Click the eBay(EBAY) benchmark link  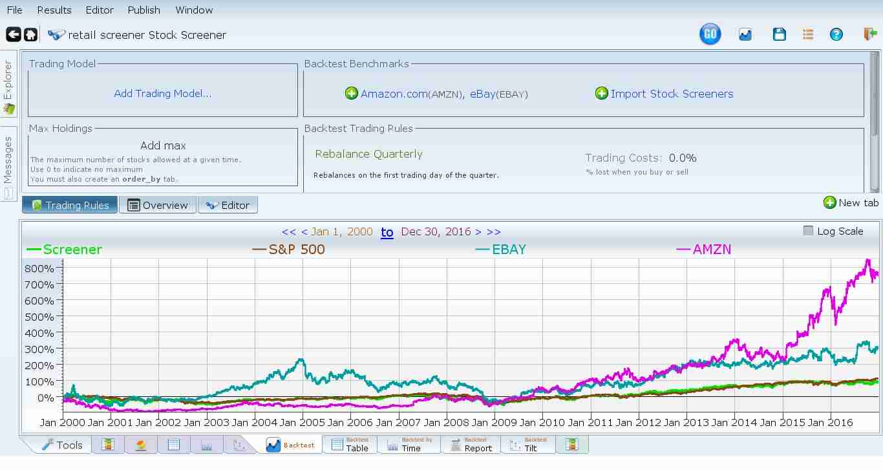pyautogui.click(x=499, y=94)
